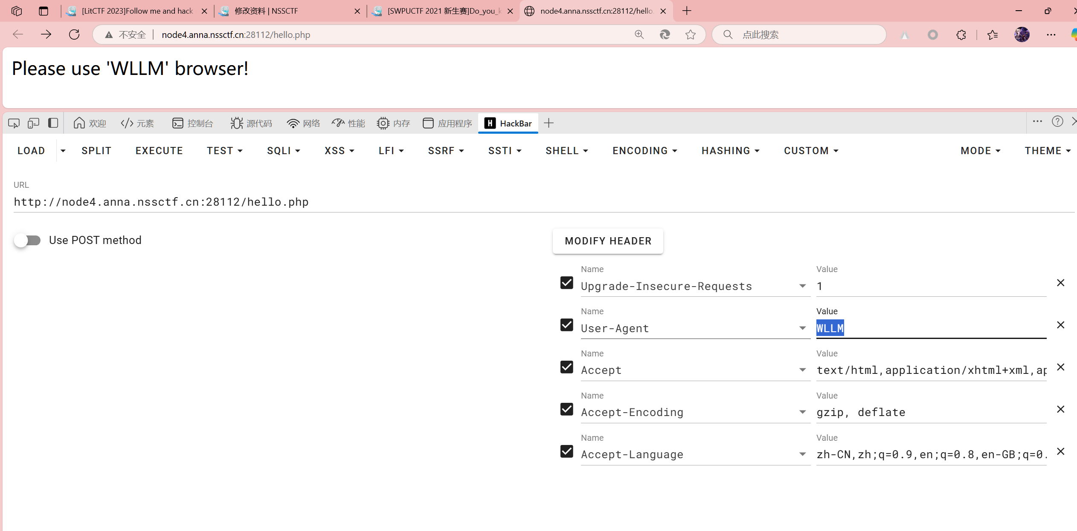Uncheck the Accept-Encoding header checkbox
Screen dimensions: 1077x531
point(566,409)
